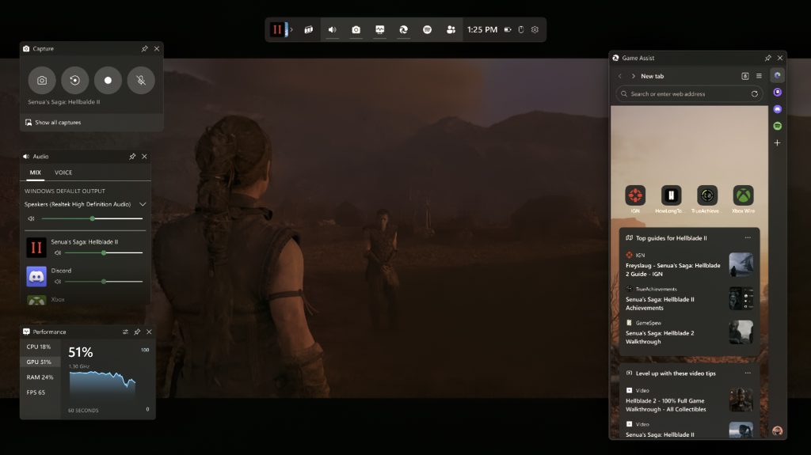Viewport: 811px width, 455px height.
Task: Mute Senua's Saga: Hellblade II audio
Action: tap(57, 253)
